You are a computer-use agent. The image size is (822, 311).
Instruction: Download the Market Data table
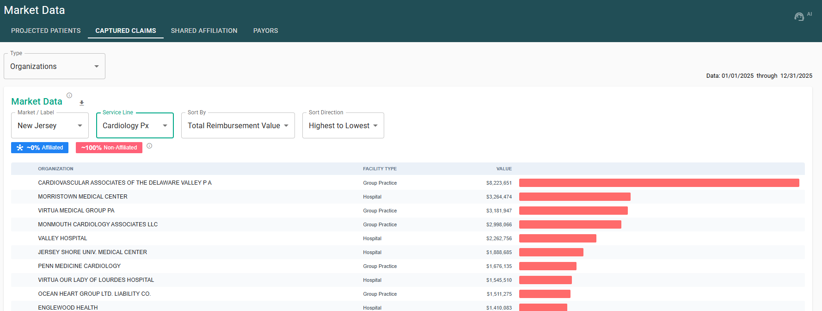(82, 103)
